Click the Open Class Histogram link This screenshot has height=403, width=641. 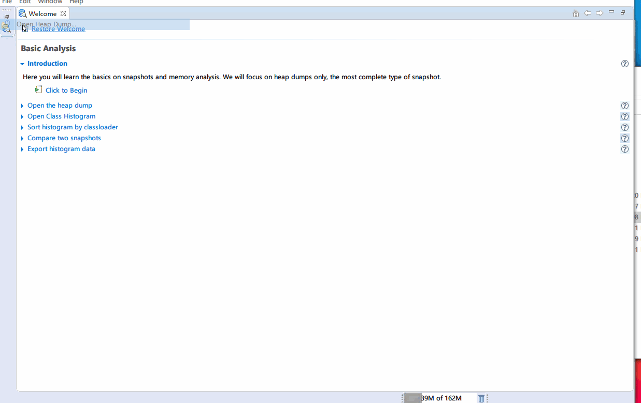click(x=61, y=116)
